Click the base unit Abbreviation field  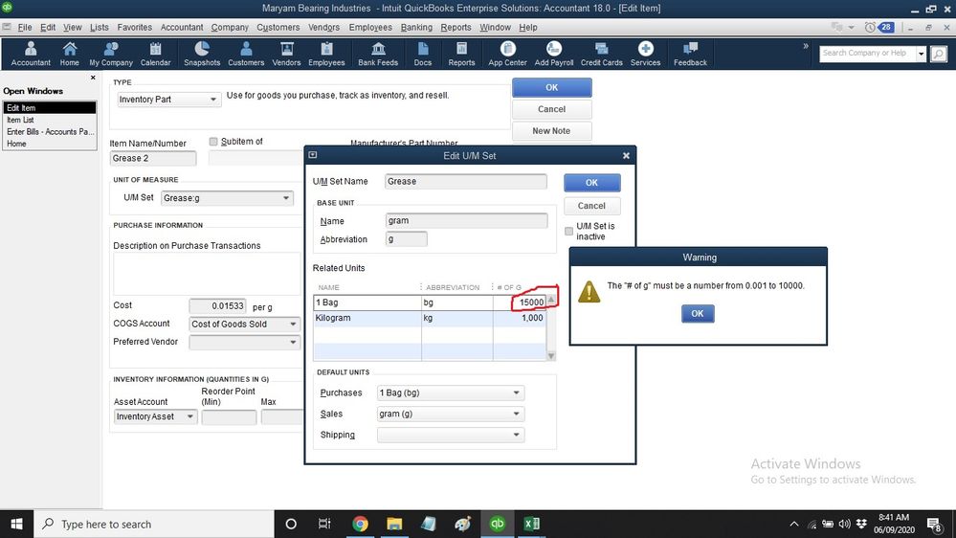tap(407, 239)
